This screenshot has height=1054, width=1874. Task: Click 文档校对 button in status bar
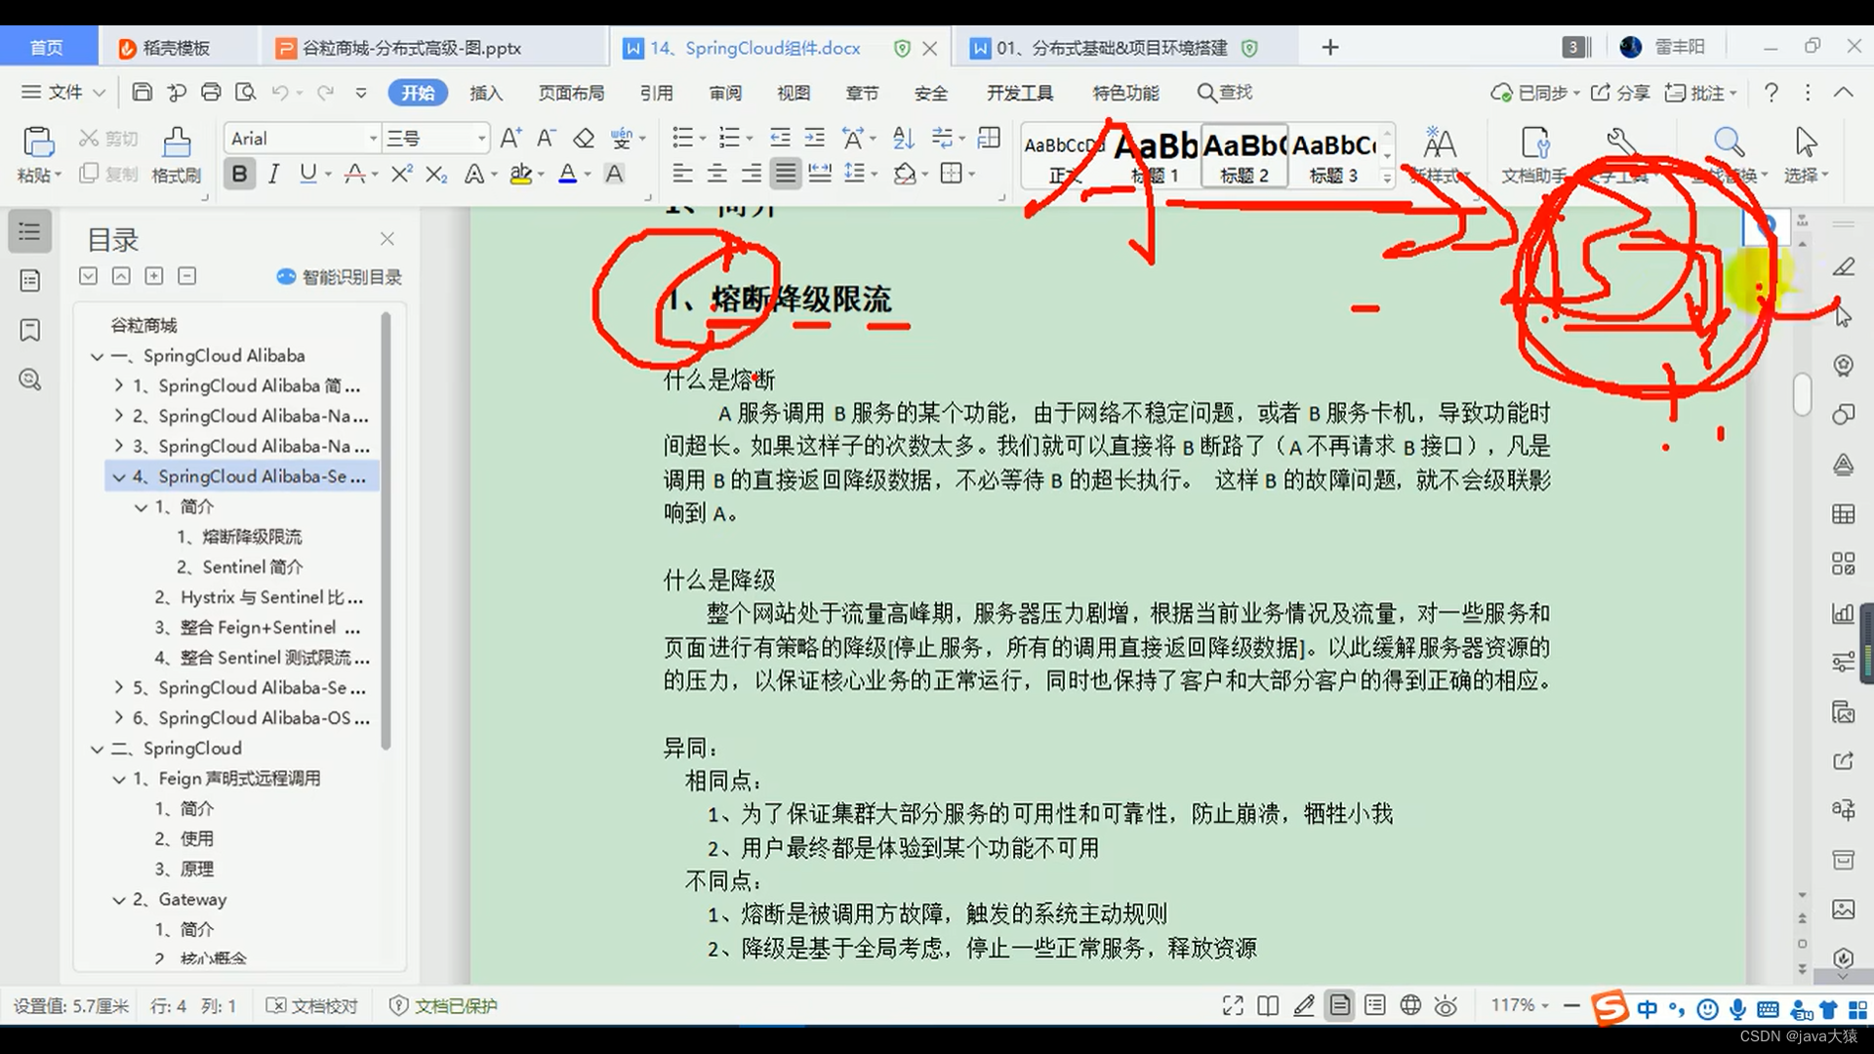tap(312, 1005)
